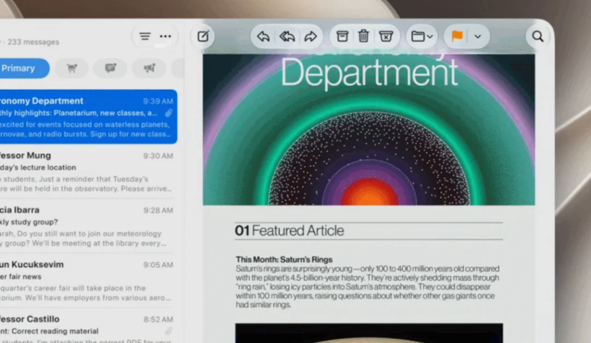Expand flag color options chevron
This screenshot has height=343, width=591.
tap(478, 37)
